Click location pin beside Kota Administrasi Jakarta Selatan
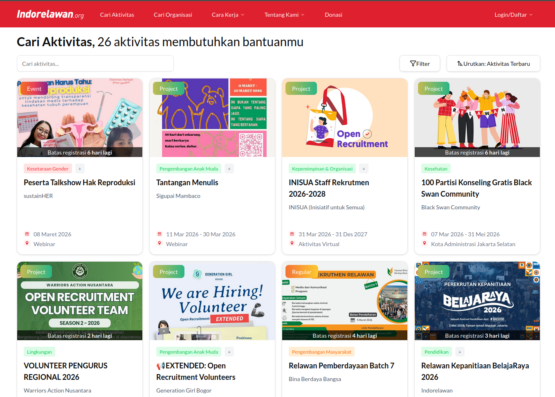Screen dimensions: 555x397 click(425, 244)
